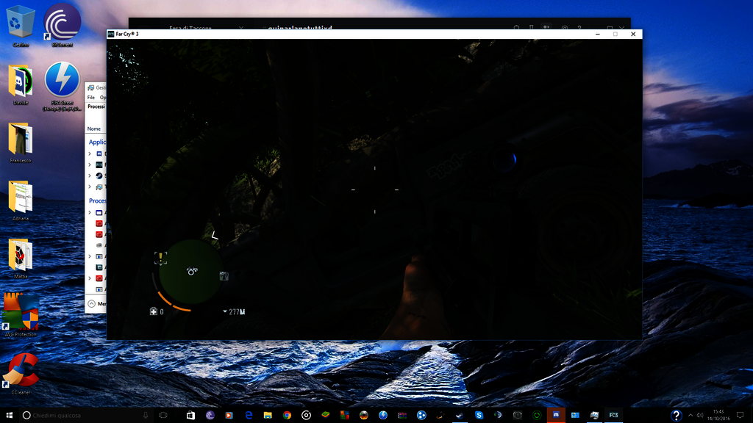The image size is (753, 423).
Task: Switch to Steam in the taskbar
Action: pyautogui.click(x=460, y=416)
